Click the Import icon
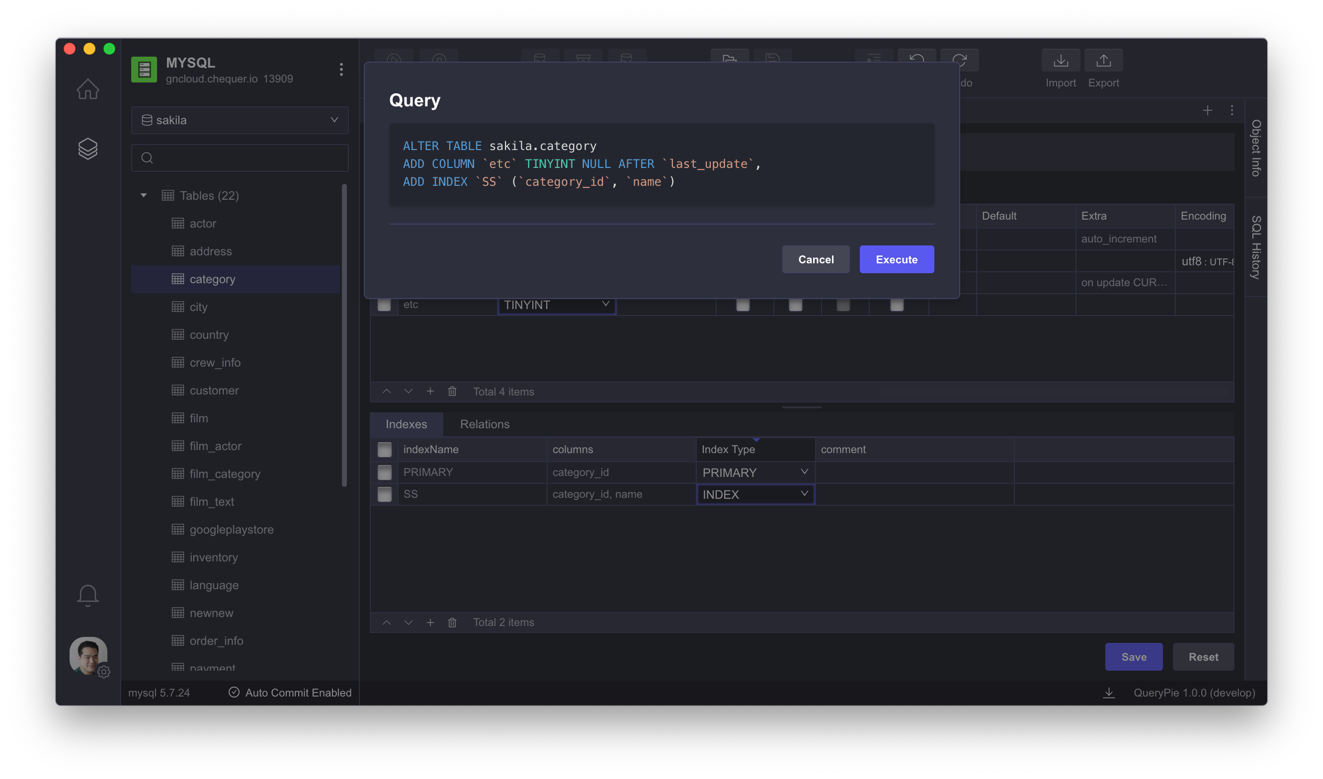Viewport: 1323px width, 779px height. 1061,61
